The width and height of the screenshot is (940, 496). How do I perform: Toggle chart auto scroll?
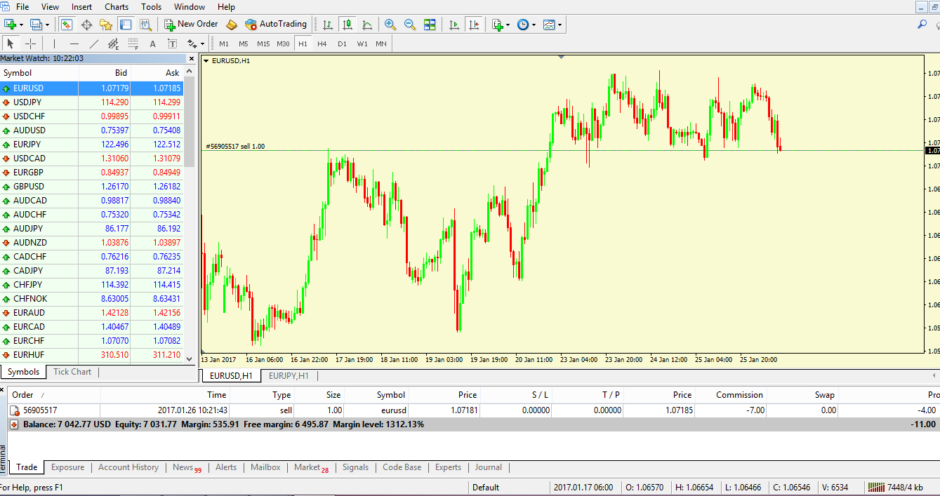[x=454, y=24]
